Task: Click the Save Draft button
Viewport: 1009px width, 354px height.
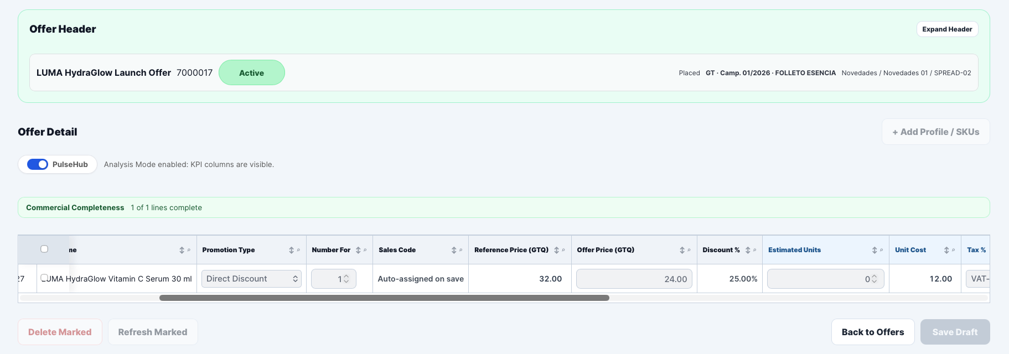Action: coord(955,332)
